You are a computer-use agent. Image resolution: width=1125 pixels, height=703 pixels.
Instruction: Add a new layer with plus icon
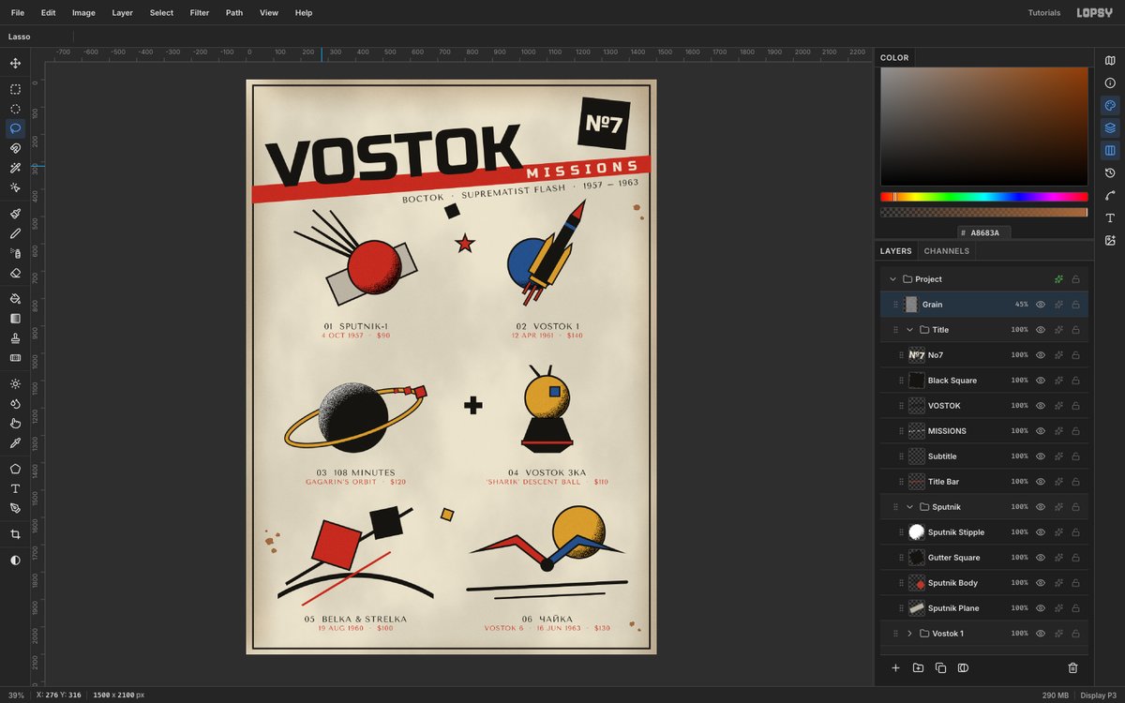point(895,668)
